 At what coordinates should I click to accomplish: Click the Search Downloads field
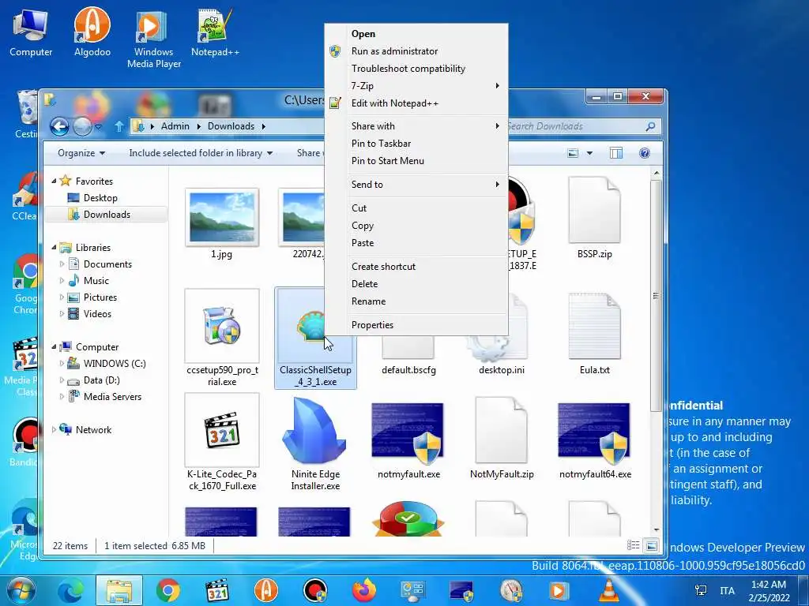click(x=582, y=126)
